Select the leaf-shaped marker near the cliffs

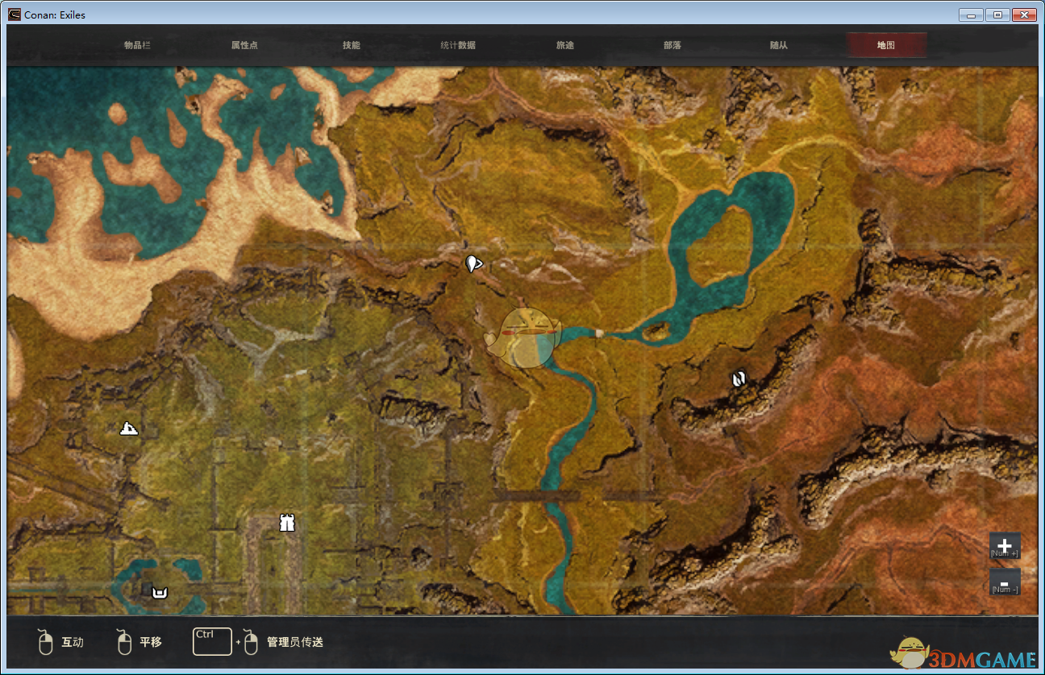point(739,379)
